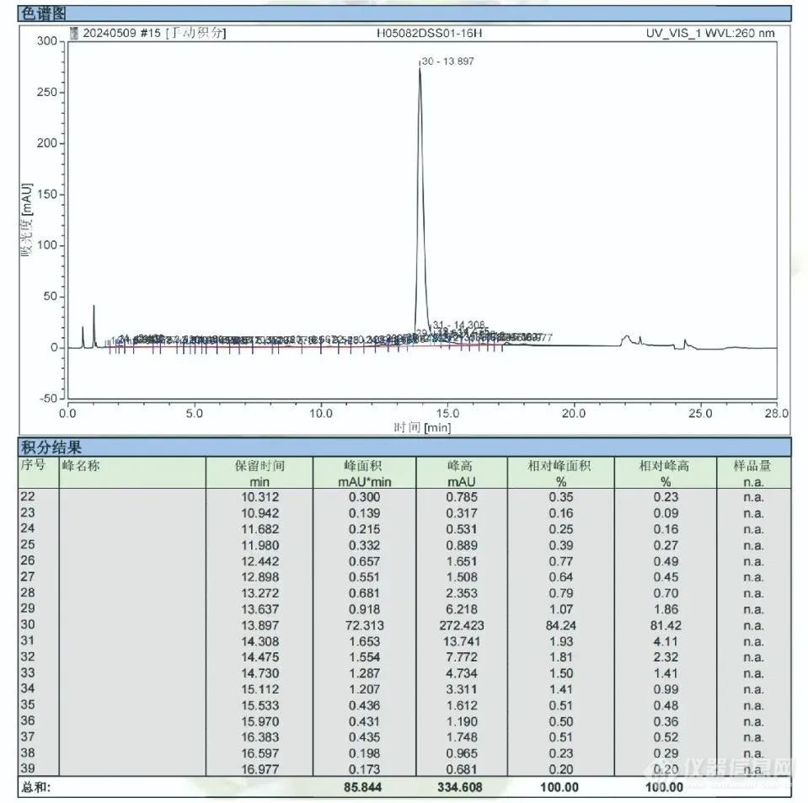Click the 相对峰高 column header
Screen dimensions: 808x803
click(x=665, y=466)
